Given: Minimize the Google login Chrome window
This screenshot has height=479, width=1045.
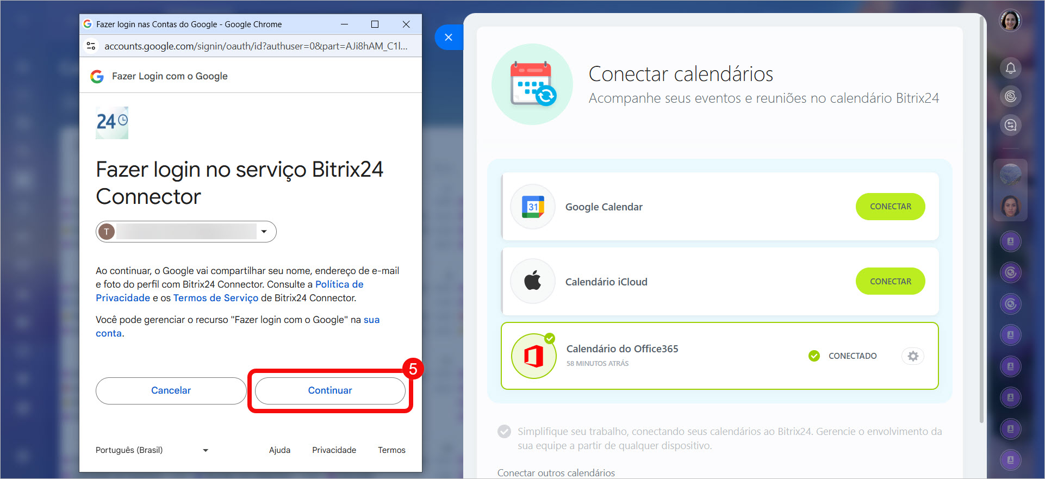Looking at the screenshot, I should coord(344,24).
